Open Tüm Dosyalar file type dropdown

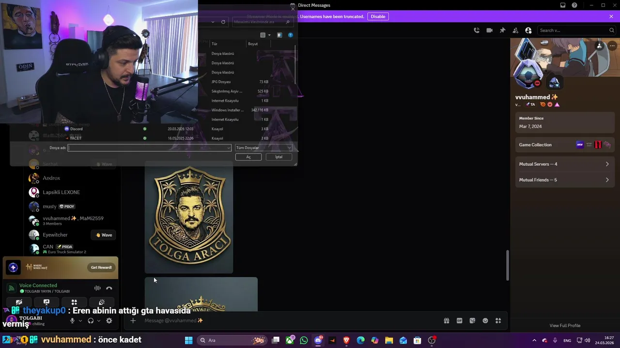tap(263, 148)
